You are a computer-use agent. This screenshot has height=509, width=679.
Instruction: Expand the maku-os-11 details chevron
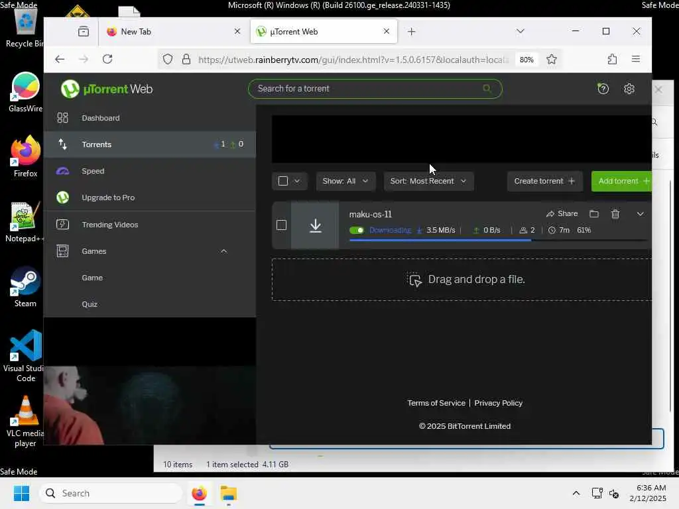[640, 214]
